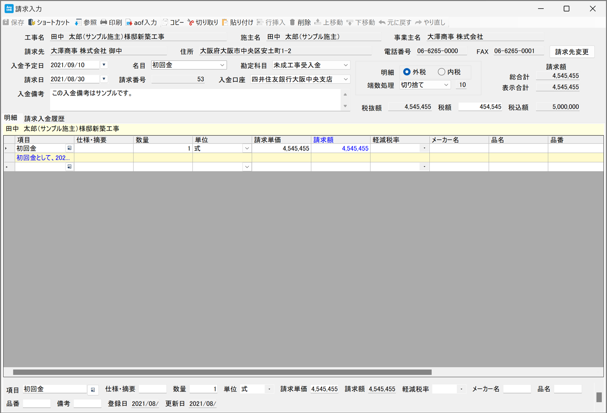
Task: Click the 保存 (Save) toolbar icon
Action: pyautogui.click(x=6, y=22)
